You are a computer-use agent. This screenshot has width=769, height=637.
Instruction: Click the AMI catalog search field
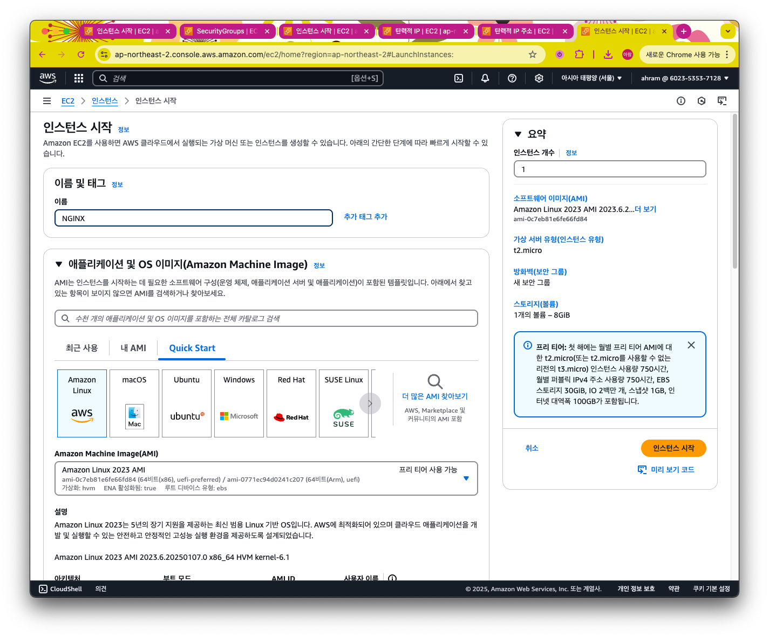[266, 318]
